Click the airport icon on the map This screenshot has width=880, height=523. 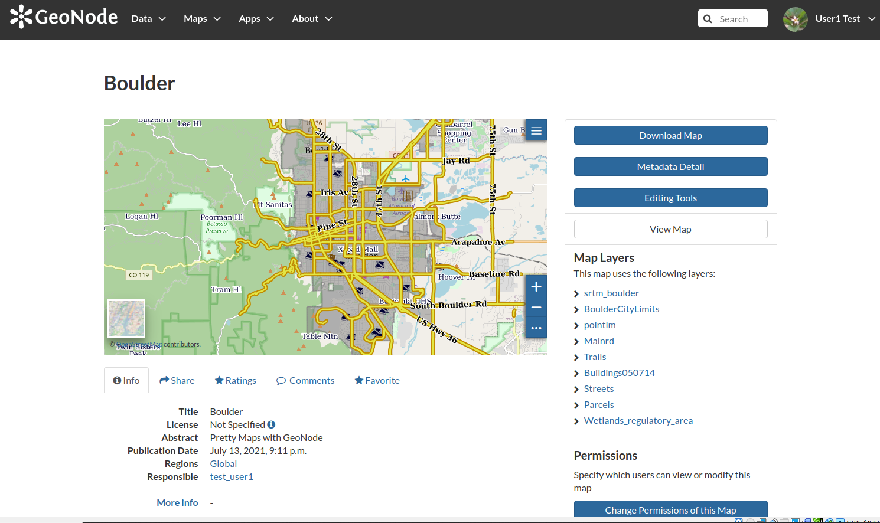(x=406, y=179)
